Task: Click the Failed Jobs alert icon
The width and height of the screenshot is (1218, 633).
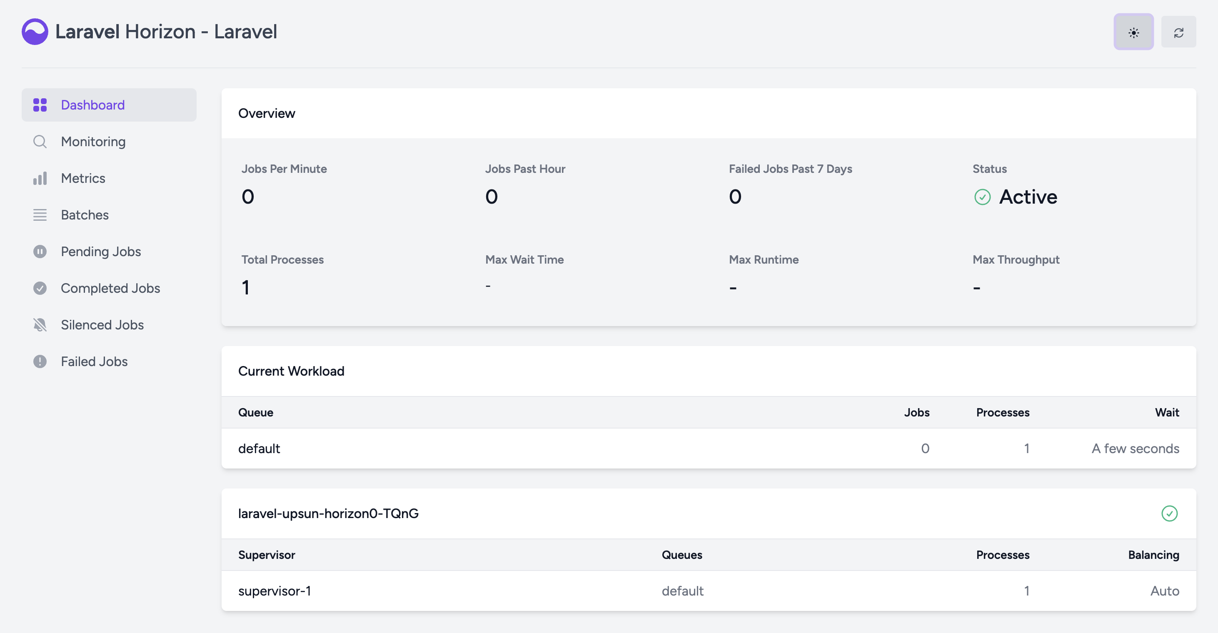Action: click(x=40, y=361)
